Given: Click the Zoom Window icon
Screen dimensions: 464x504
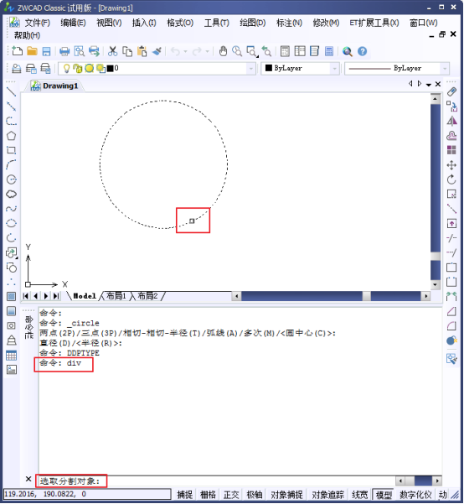Looking at the screenshot, I should click(252, 51).
